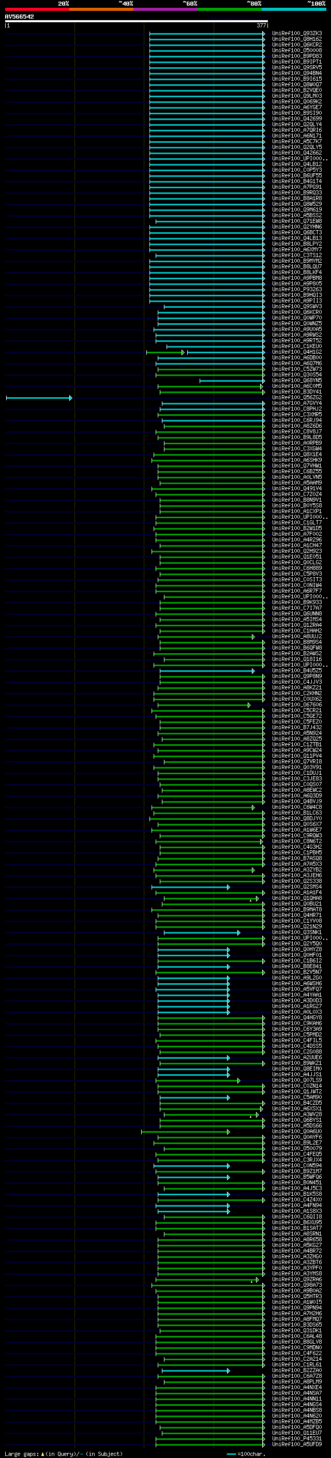Select the UniRef100_C6AL48 label
This screenshot has height=1458, width=331.
tap(297, 1336)
